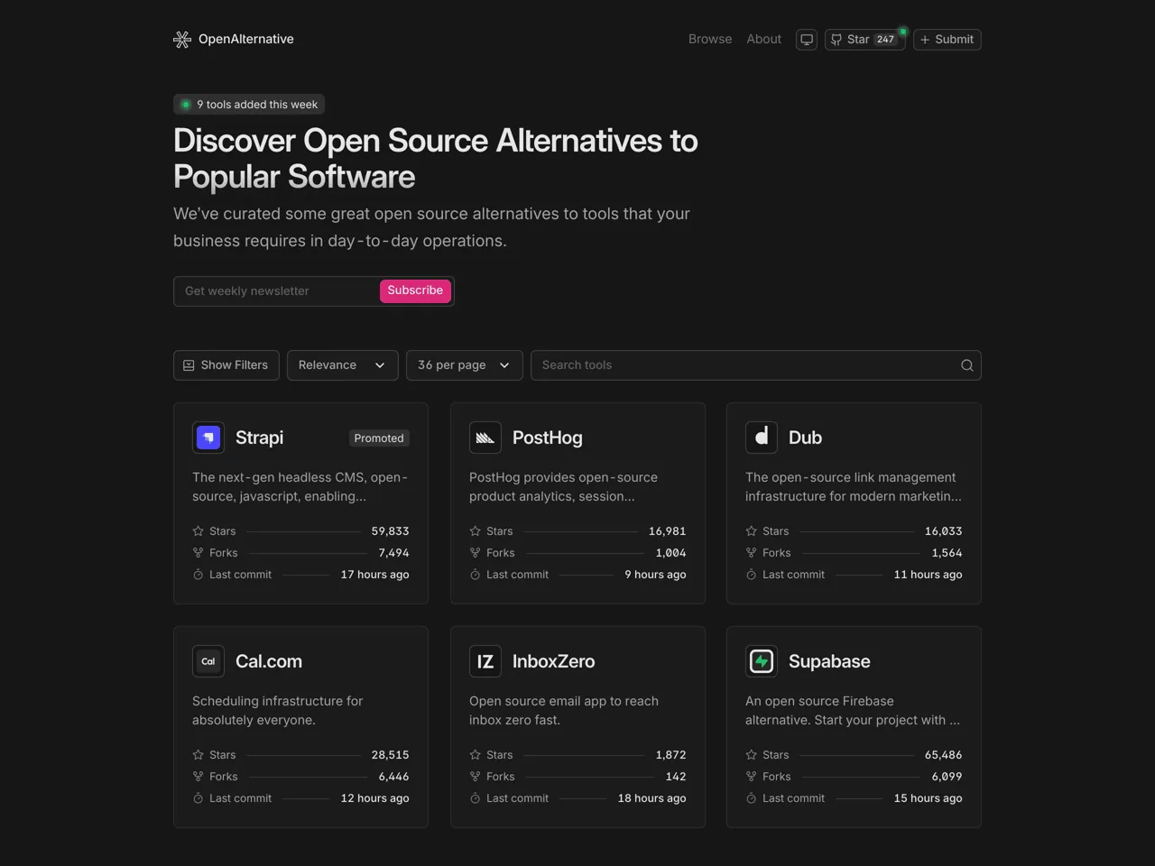Click the Cal.com logo icon
The width and height of the screenshot is (1155, 866).
(208, 661)
